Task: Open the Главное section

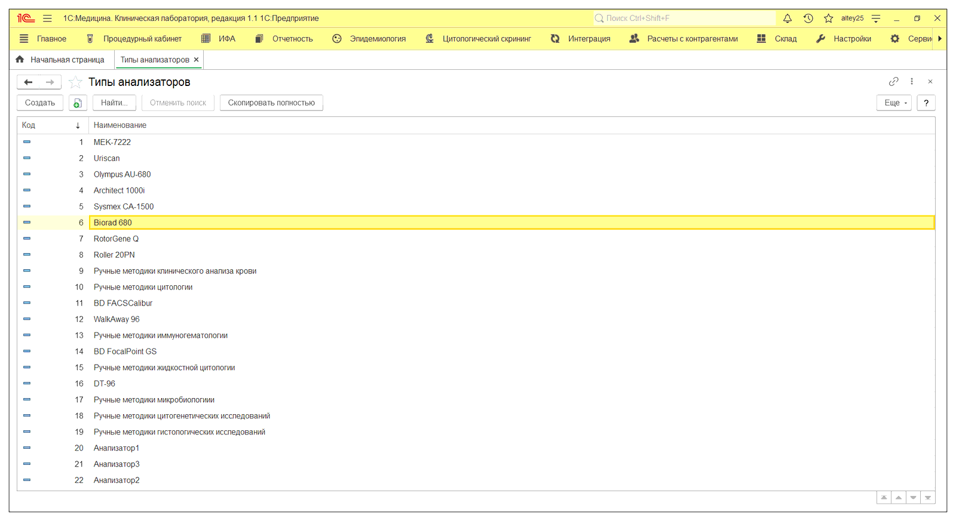Action: pos(43,39)
